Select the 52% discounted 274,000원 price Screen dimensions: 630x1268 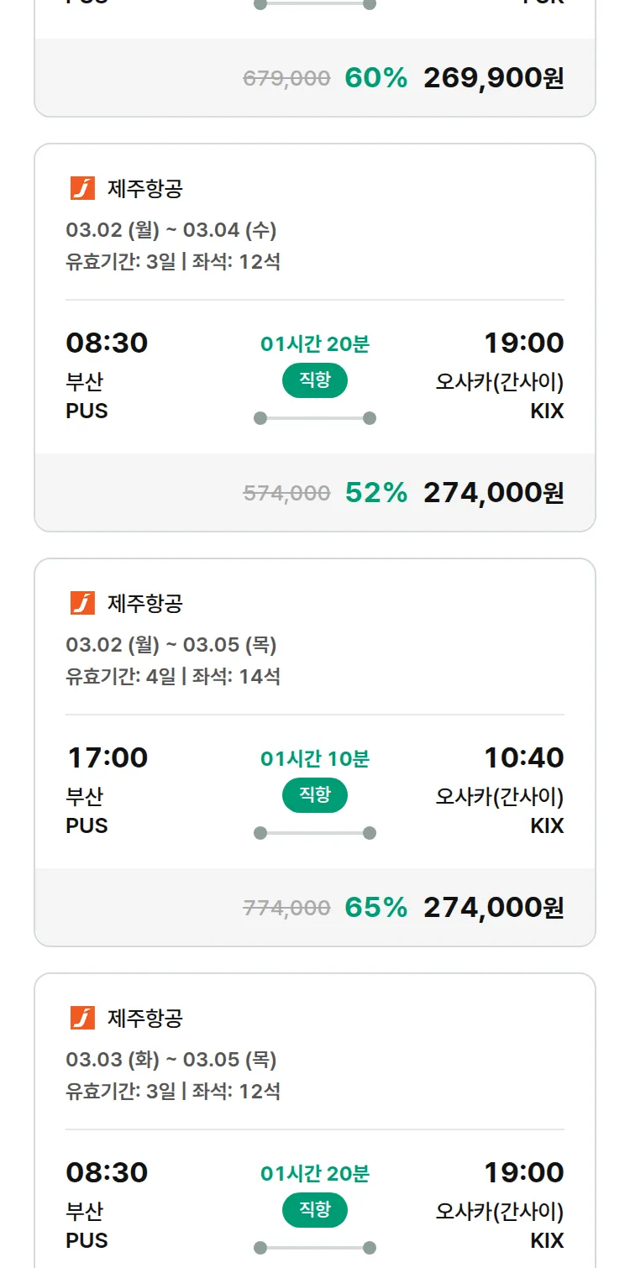click(493, 493)
